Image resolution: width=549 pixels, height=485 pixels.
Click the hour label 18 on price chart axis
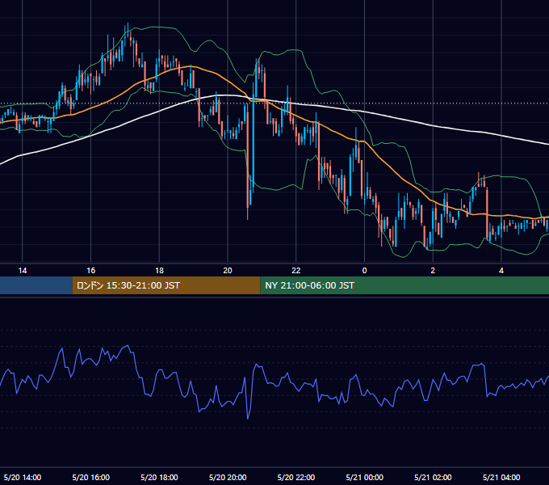coord(159,271)
